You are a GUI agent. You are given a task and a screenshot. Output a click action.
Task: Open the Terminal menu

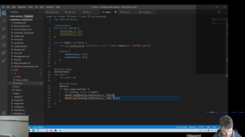pyautogui.click(x=50, y=7)
